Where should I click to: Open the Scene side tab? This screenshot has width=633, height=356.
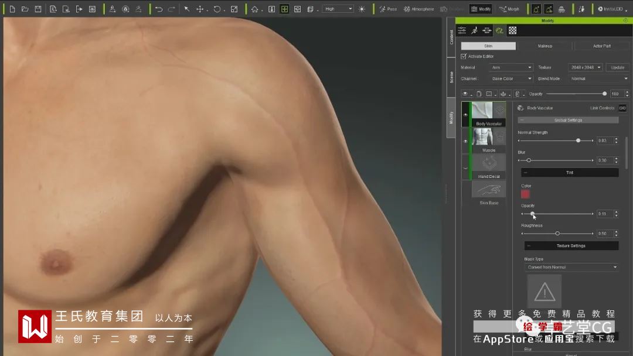point(451,77)
